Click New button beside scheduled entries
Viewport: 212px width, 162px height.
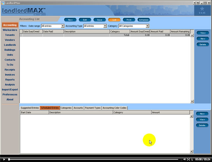point(202,114)
